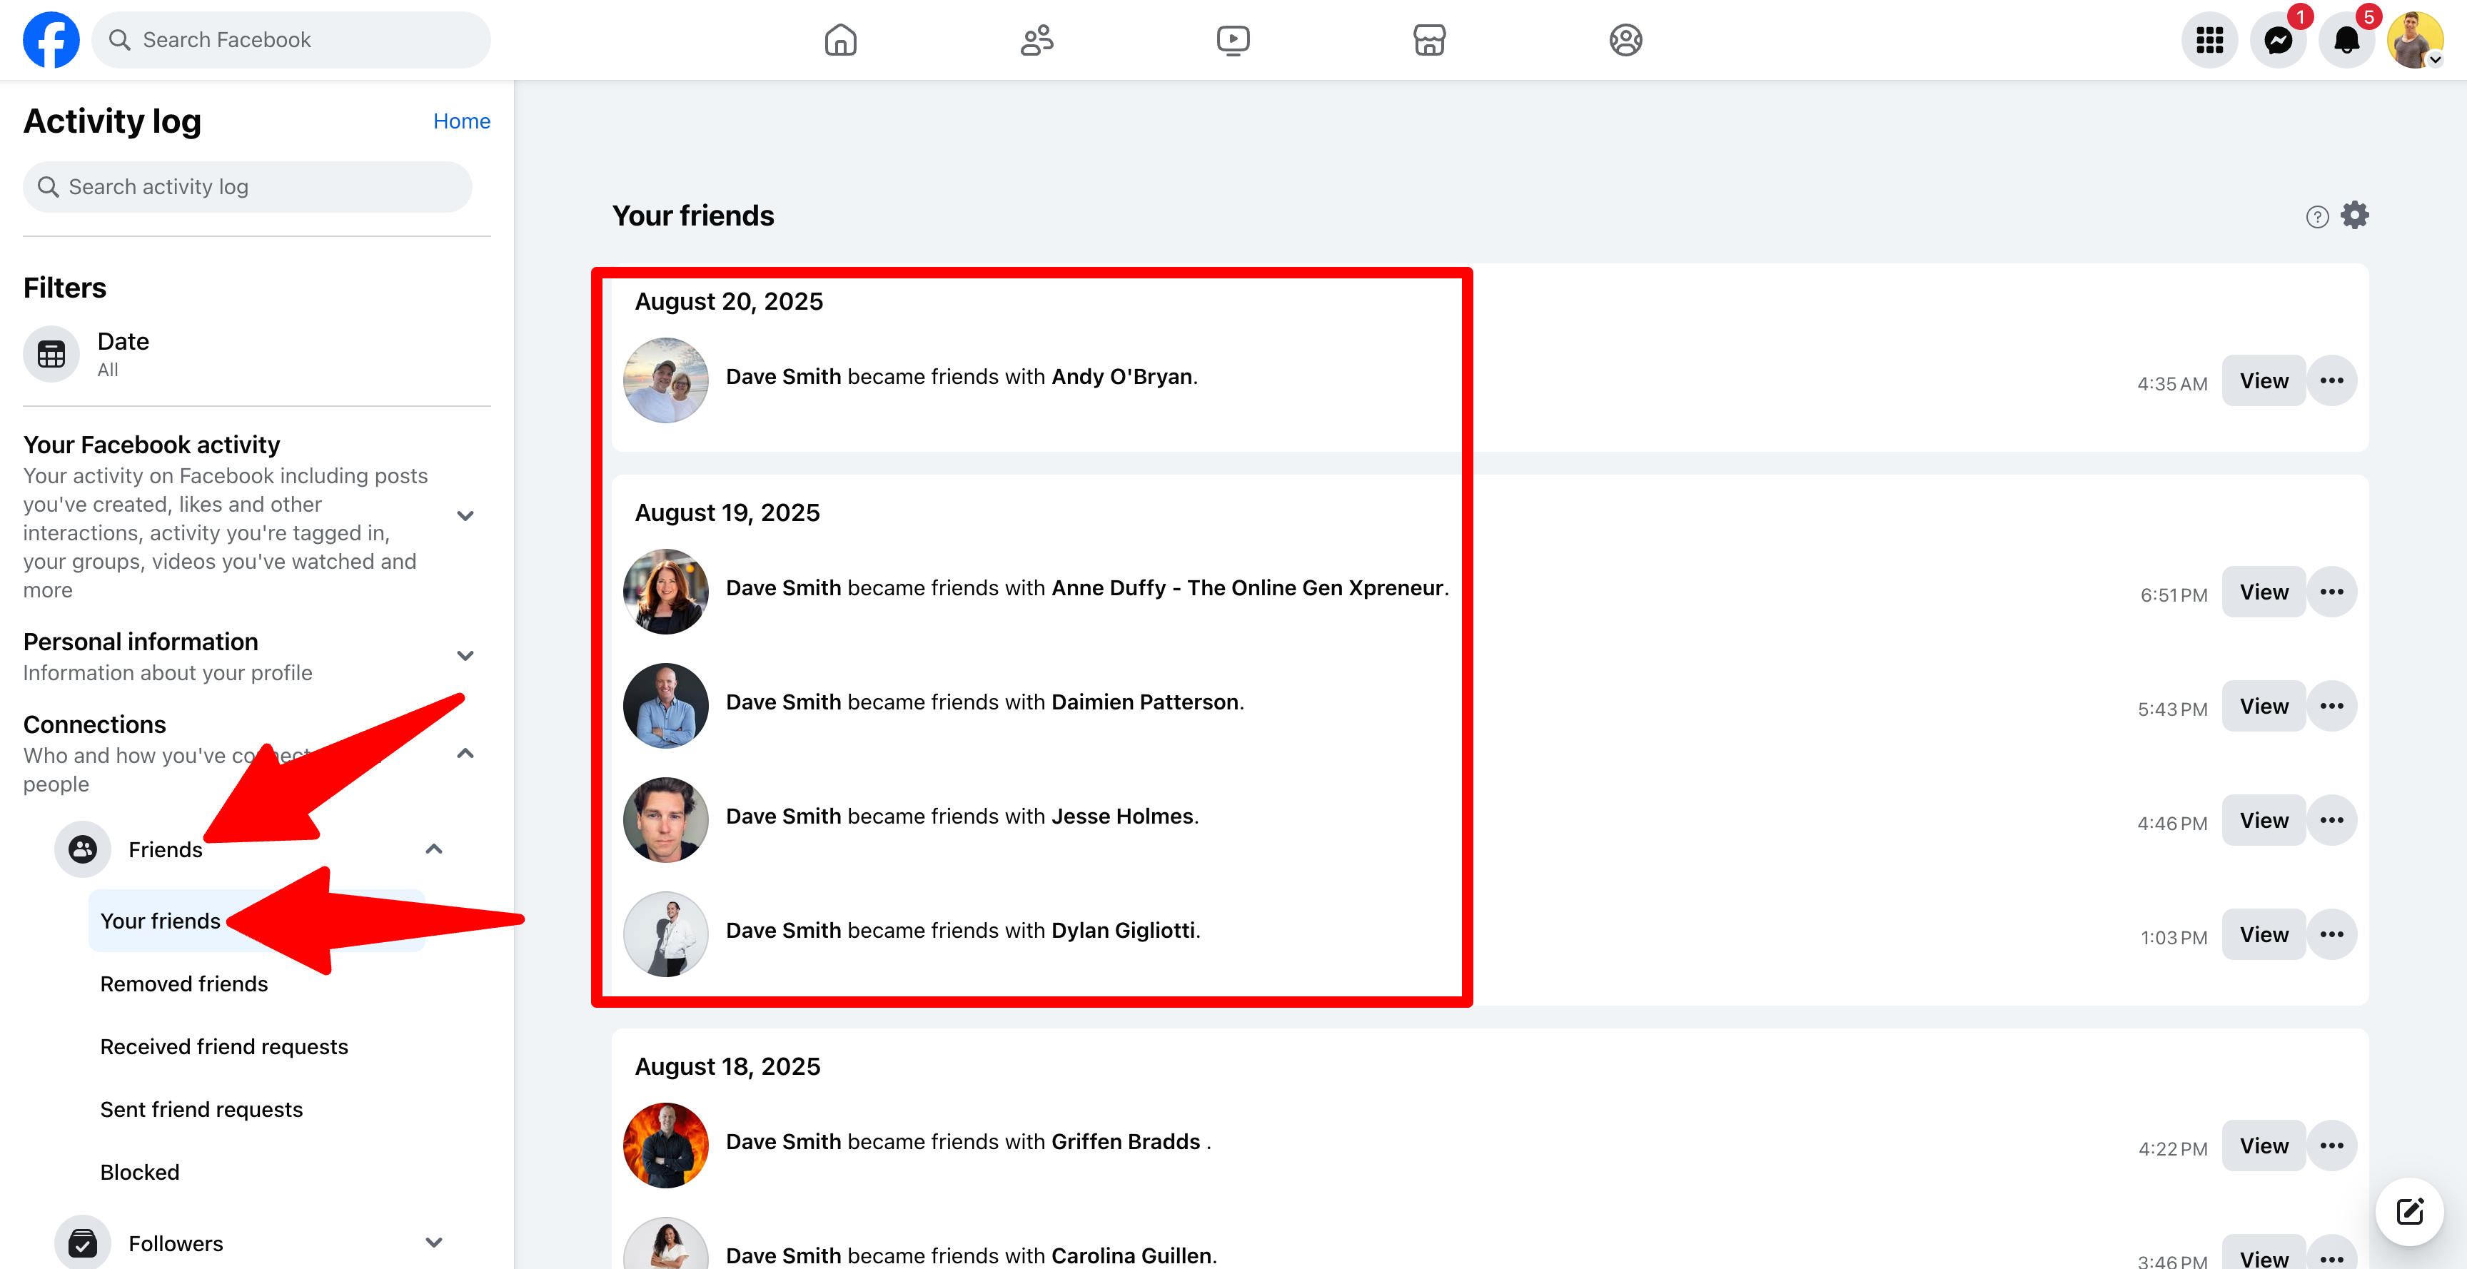Click the Search activity log field
2467x1269 pixels.
247,187
